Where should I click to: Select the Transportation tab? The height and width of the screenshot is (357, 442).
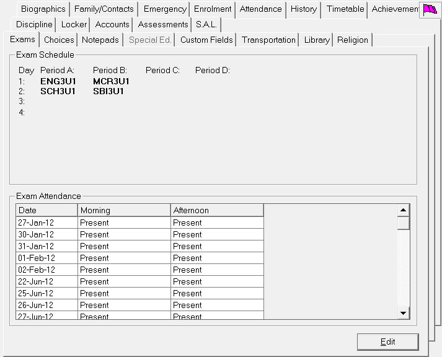click(x=268, y=40)
